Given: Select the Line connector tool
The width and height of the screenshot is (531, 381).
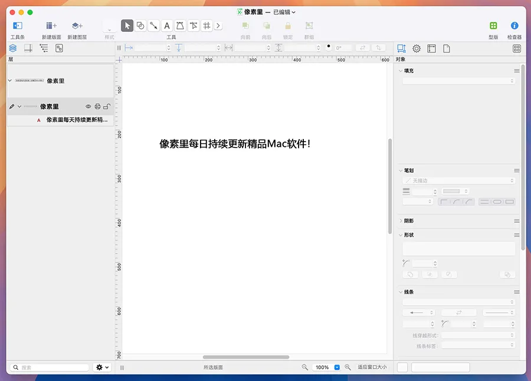Looking at the screenshot, I should (153, 25).
